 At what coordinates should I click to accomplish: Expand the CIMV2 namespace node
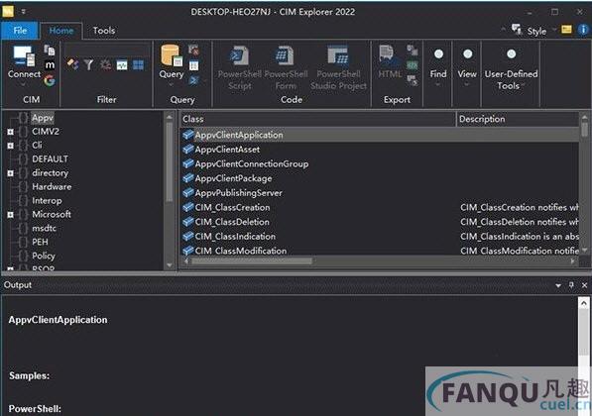coord(11,132)
